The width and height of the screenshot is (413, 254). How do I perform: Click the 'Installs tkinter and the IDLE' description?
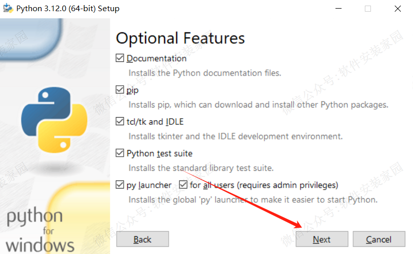tap(235, 136)
